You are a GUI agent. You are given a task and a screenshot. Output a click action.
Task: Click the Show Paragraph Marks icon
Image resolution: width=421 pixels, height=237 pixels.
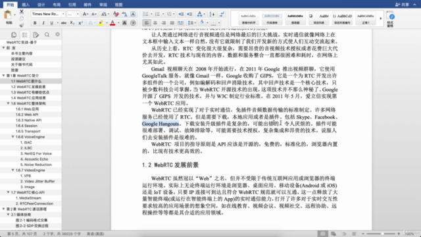[x=222, y=14]
